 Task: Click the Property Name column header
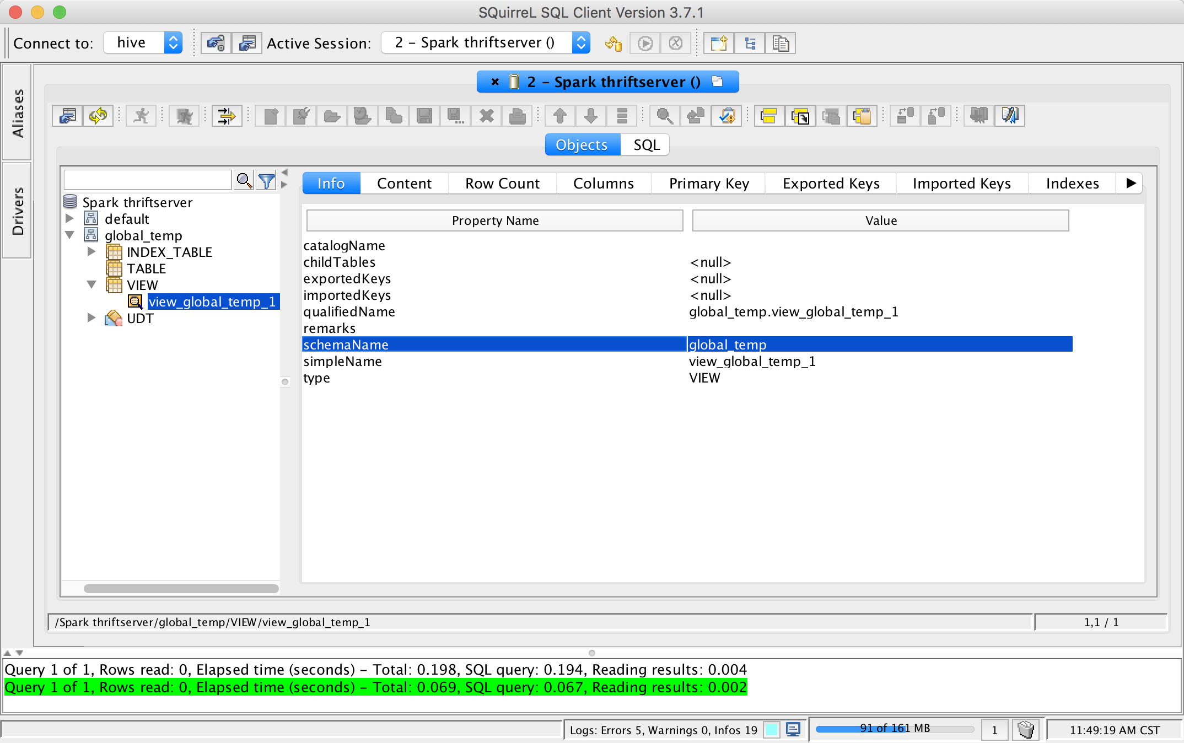(x=495, y=220)
